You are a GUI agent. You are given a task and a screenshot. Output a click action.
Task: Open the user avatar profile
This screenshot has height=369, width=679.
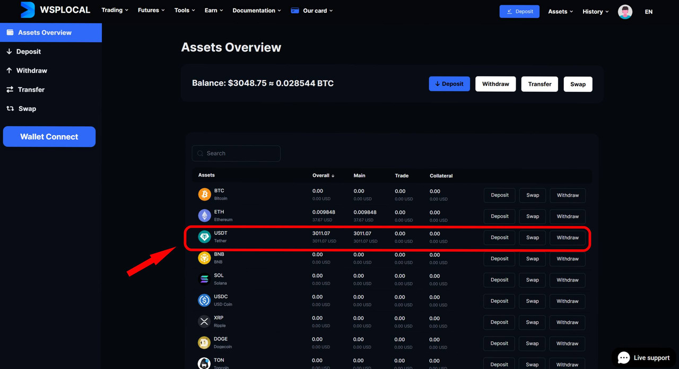[625, 12]
